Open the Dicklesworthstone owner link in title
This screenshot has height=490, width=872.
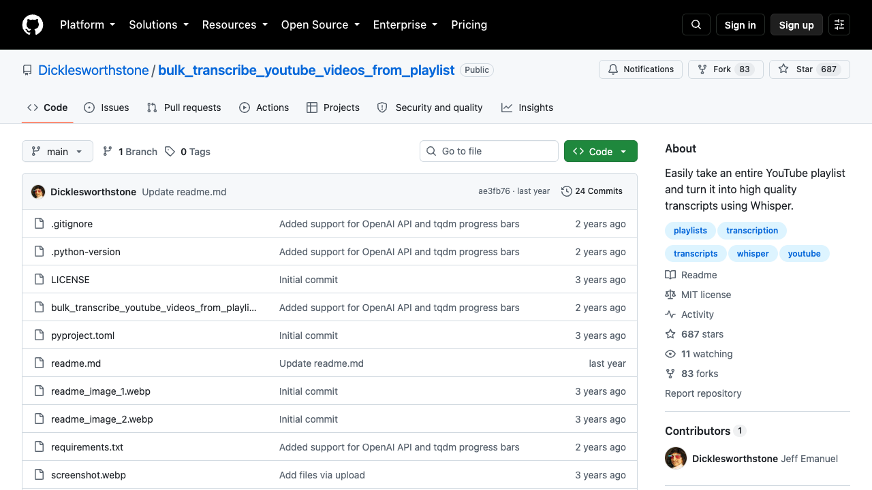click(93, 70)
